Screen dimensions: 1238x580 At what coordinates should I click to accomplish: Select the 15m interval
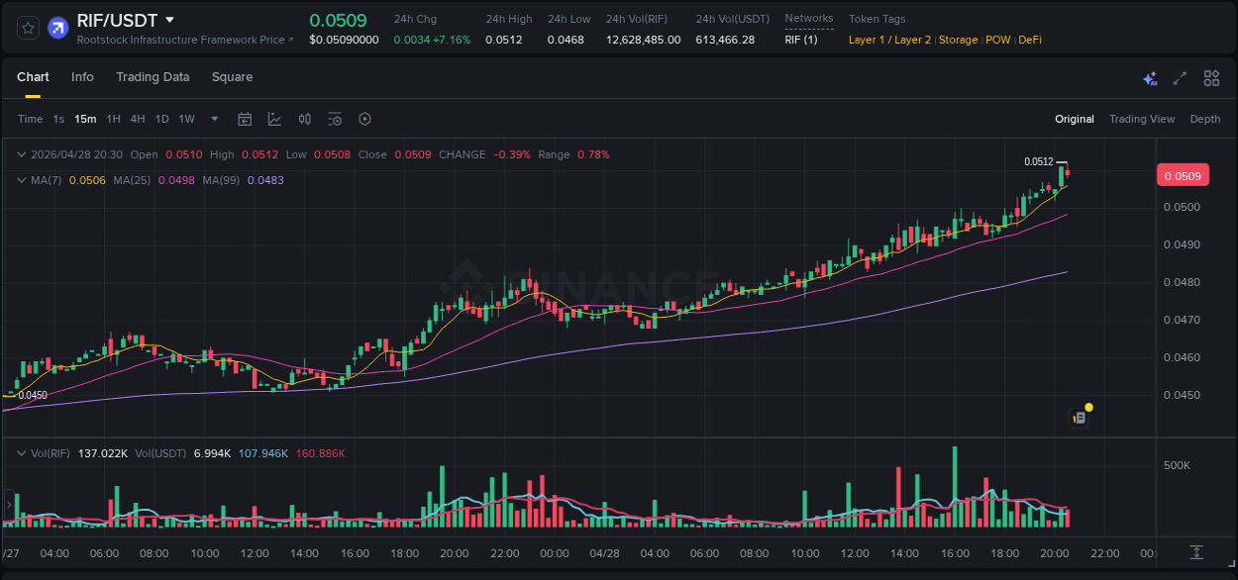(x=85, y=119)
